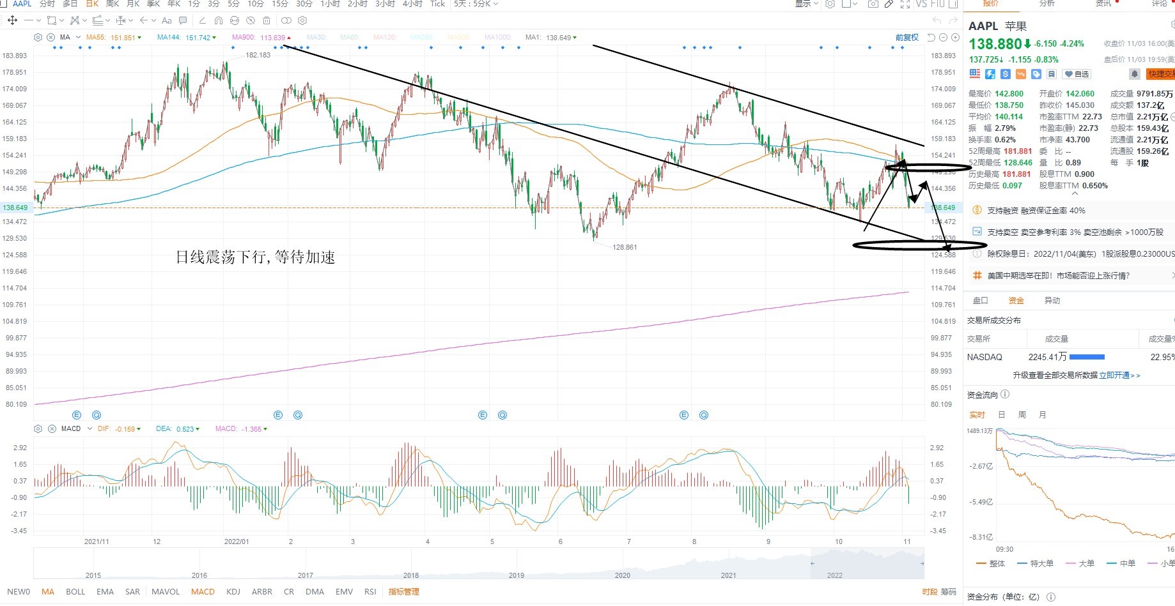Open drawing toolbar settings gear
The width and height of the screenshot is (1175, 606).
click(302, 20)
